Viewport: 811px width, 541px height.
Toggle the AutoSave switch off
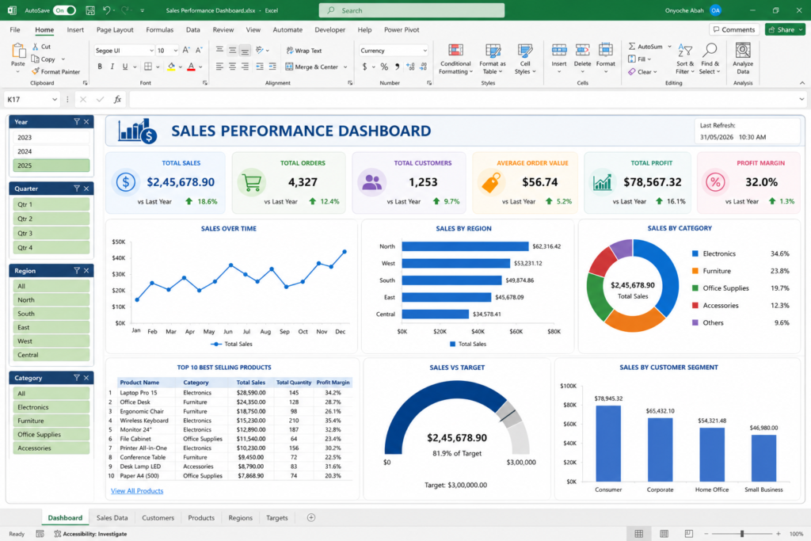[x=65, y=10]
